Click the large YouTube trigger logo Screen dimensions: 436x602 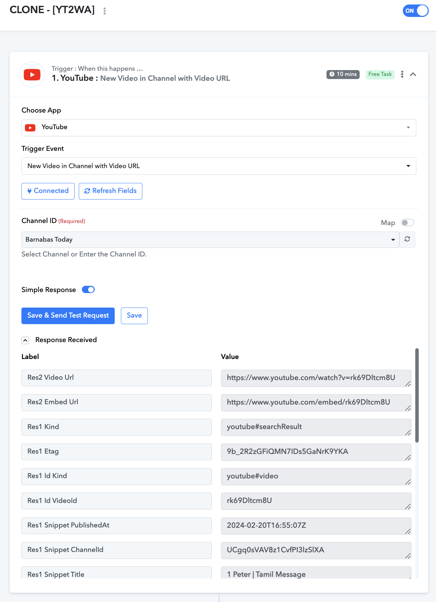(32, 75)
